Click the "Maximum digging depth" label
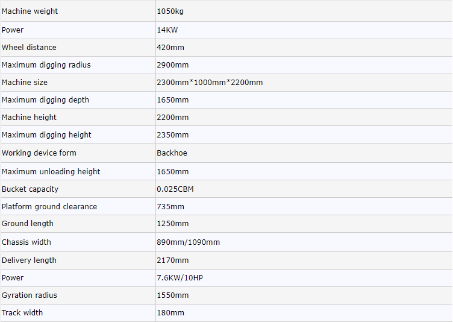Viewport: 453px width, 322px height. click(45, 99)
